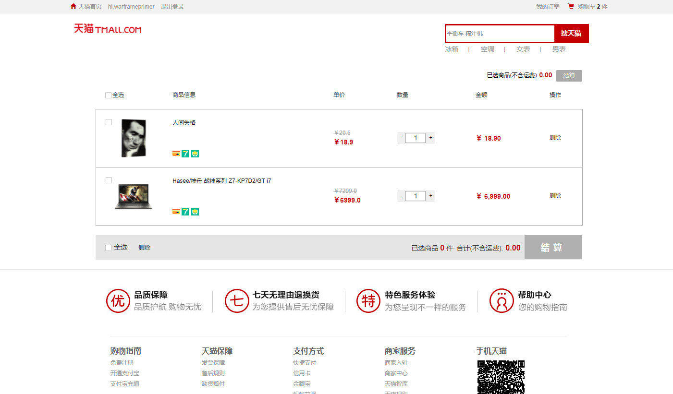The image size is (673, 394).
Task: Tick the bottom bar 全选 checkbox
Action: point(108,248)
